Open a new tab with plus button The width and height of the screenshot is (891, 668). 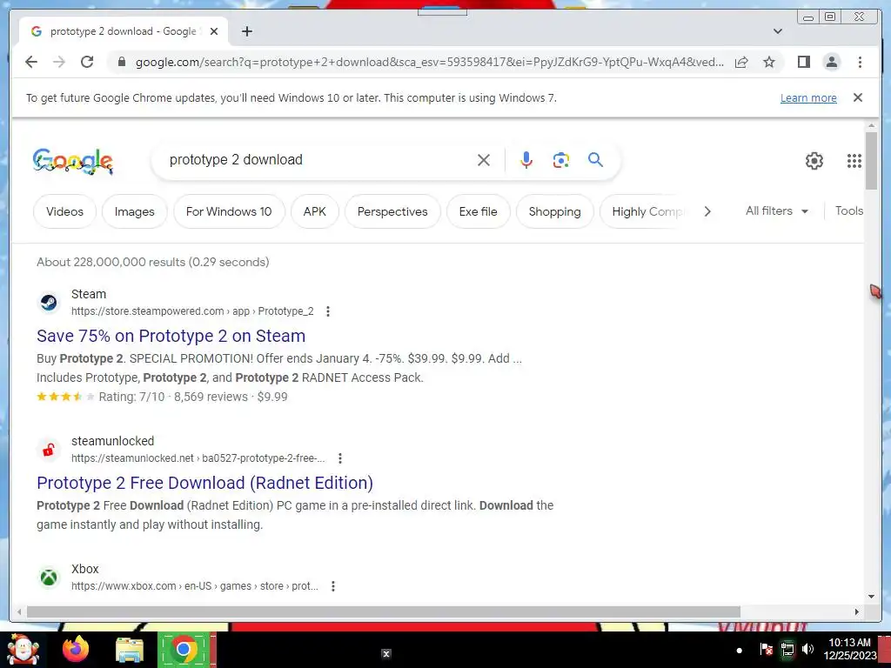(x=246, y=31)
